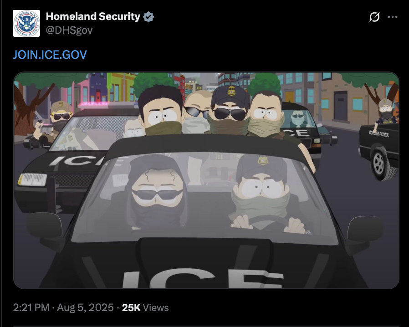Click the officer holding a pistol

coord(53,123)
